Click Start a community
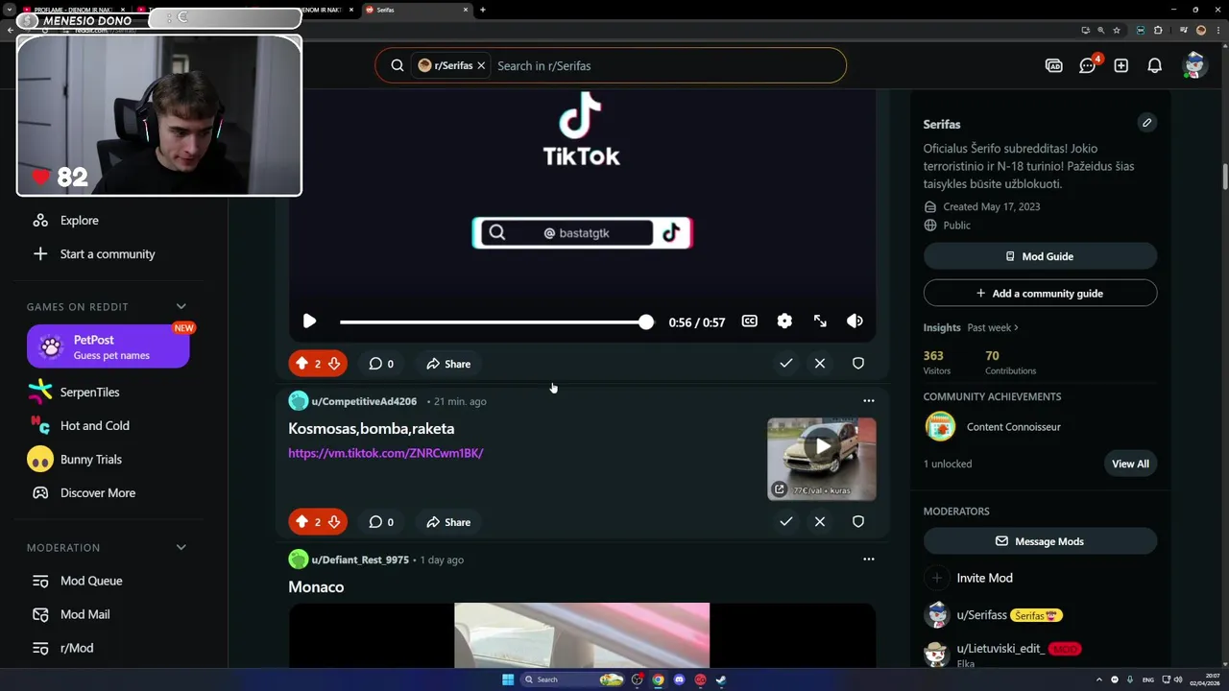The width and height of the screenshot is (1229, 691). [108, 254]
